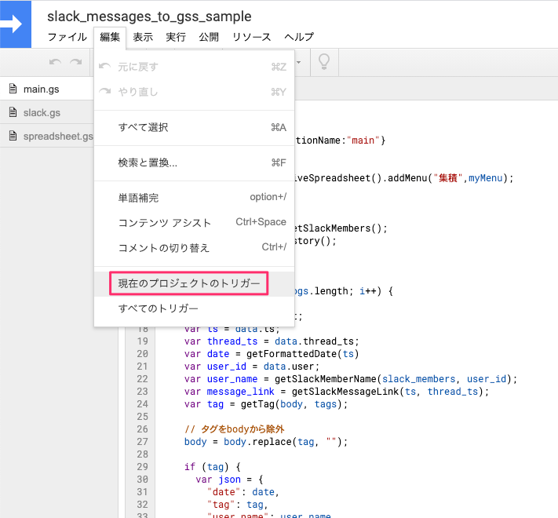Open the 公開 menu
This screenshot has width=558, height=518.
pyautogui.click(x=209, y=37)
